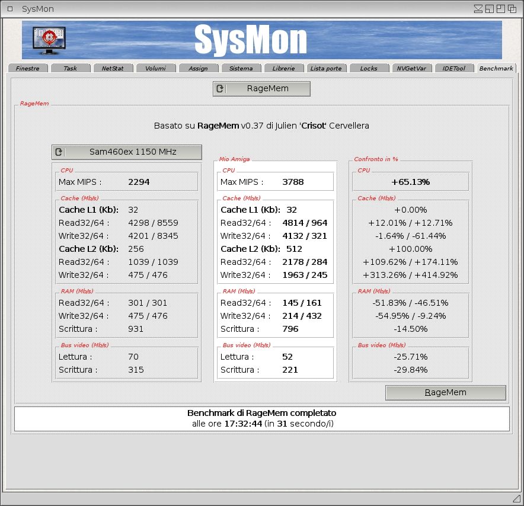
Task: Switch to the Finestre tab
Action: pyautogui.click(x=28, y=69)
